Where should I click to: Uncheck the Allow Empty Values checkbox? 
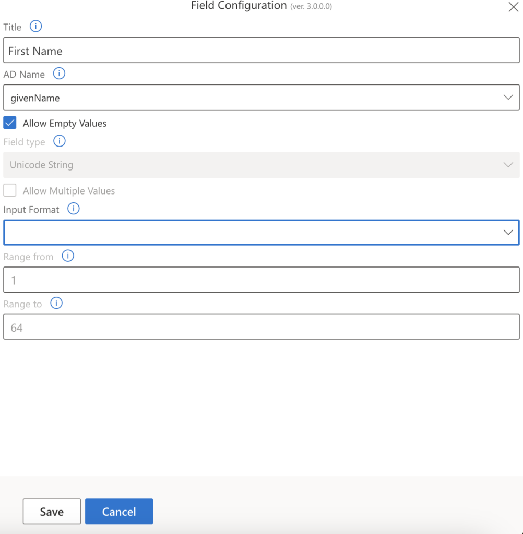(9, 123)
